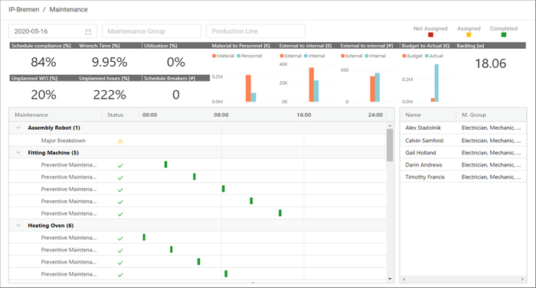Screen dimensions: 536x288
Task: Select the Major Breakdown row
Action: [x=198, y=141]
